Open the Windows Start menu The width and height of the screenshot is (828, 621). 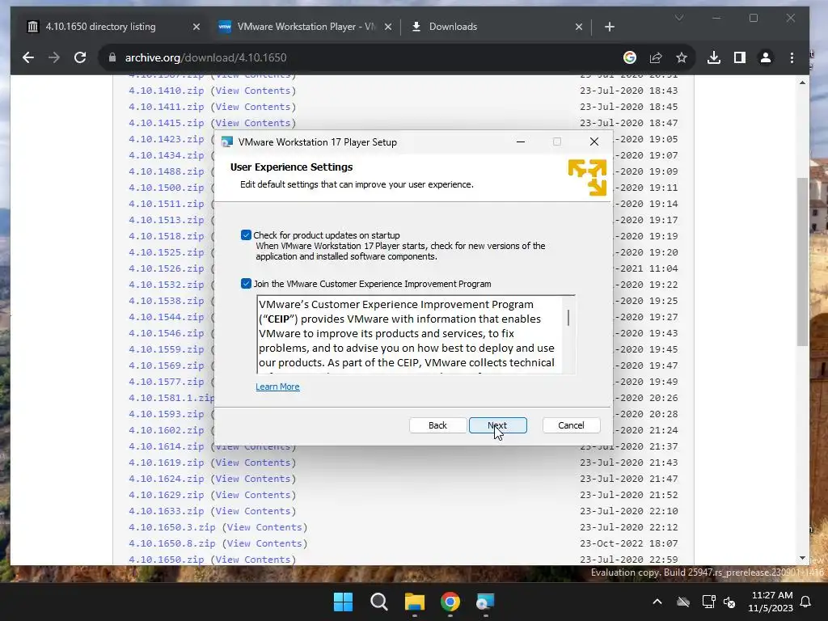click(x=343, y=602)
